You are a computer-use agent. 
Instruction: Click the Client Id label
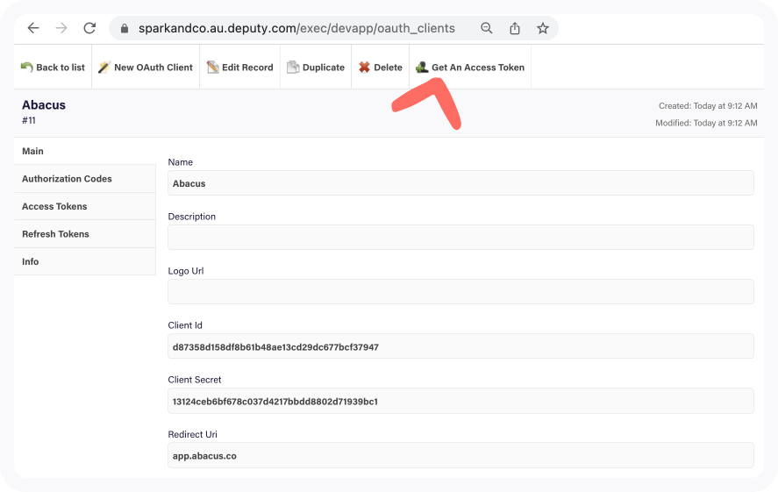pos(185,325)
